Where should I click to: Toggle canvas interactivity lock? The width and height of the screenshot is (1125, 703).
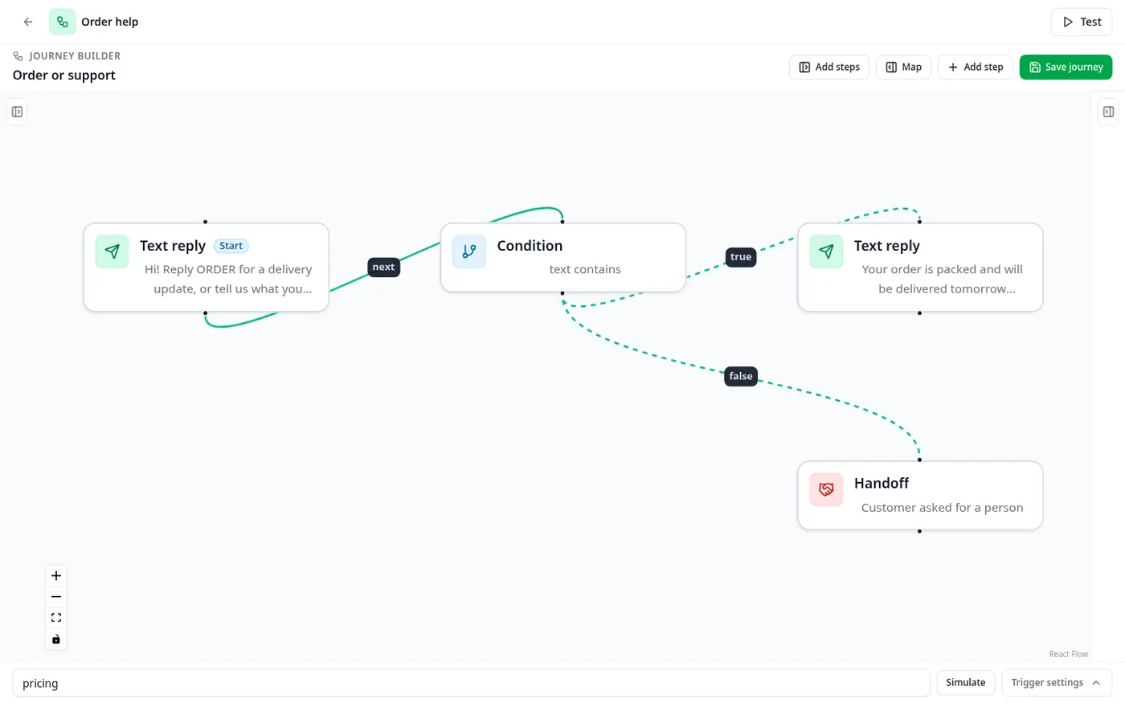(56, 640)
